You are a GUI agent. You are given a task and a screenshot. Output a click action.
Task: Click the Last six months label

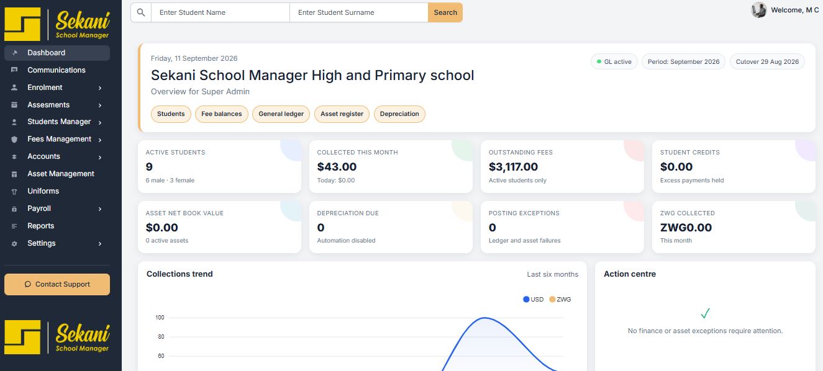point(553,274)
